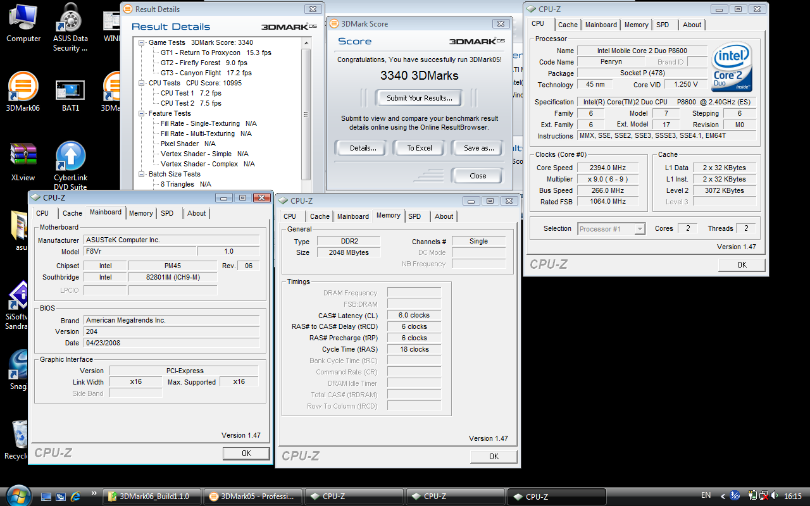The width and height of the screenshot is (810, 506).
Task: Click the taskbar clock showing 16:15
Action: pos(792,496)
